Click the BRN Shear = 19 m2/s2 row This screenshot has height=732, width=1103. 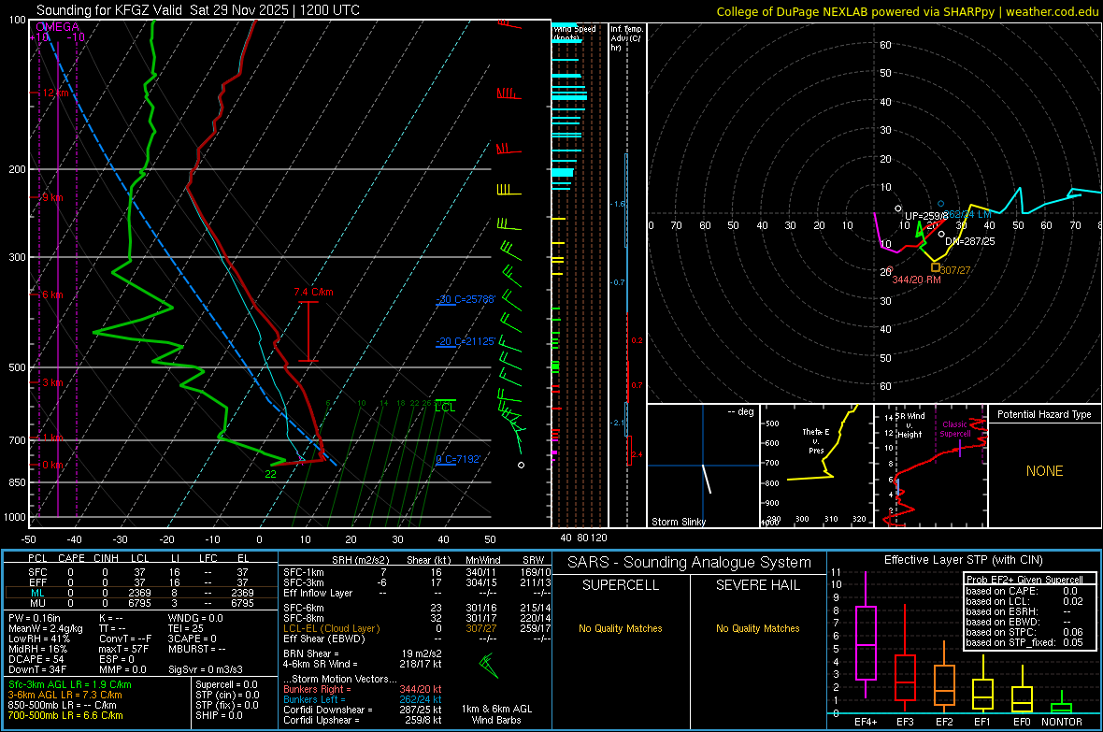point(363,653)
